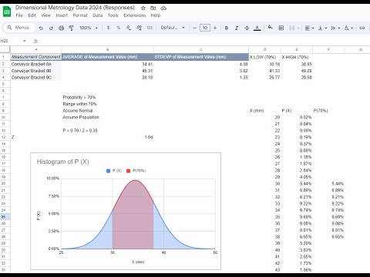Select cell 'Conveyor Bracket 0C'
370x277 pixels.
[x=36, y=77]
